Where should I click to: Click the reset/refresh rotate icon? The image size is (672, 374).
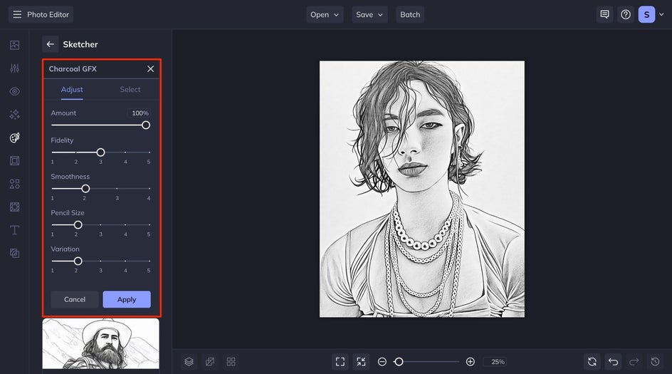[x=592, y=362]
